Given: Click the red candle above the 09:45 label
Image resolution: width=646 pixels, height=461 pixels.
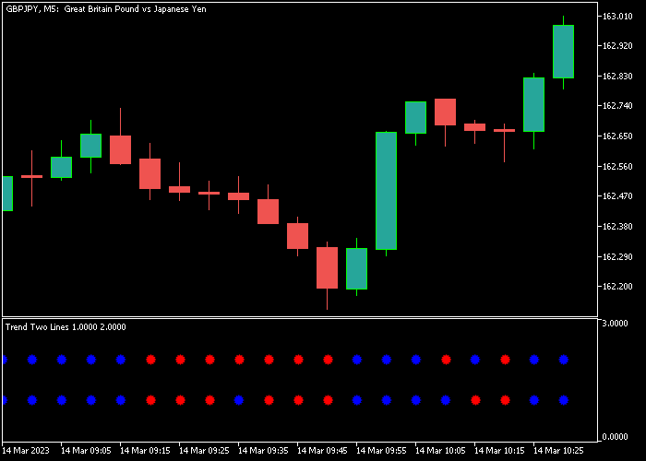Looking at the screenshot, I should [297, 236].
